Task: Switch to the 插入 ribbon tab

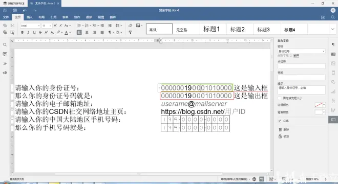Action: pyautogui.click(x=30, y=17)
